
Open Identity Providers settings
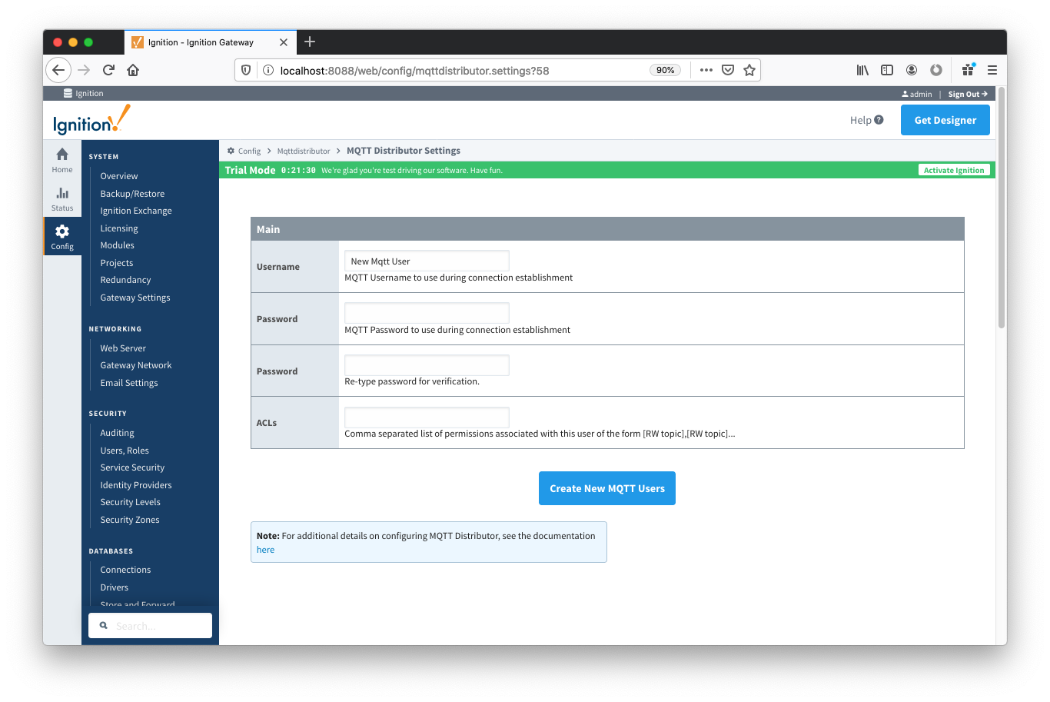click(x=136, y=485)
